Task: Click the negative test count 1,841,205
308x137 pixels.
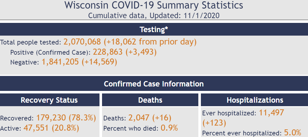Action: click(61, 62)
